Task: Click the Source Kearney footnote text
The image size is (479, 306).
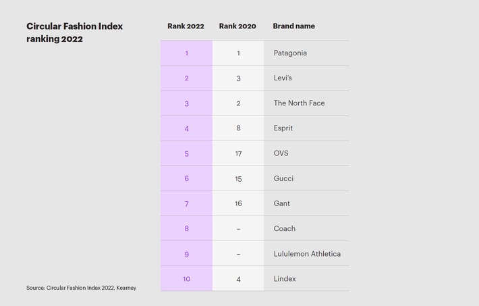Action: click(81, 288)
